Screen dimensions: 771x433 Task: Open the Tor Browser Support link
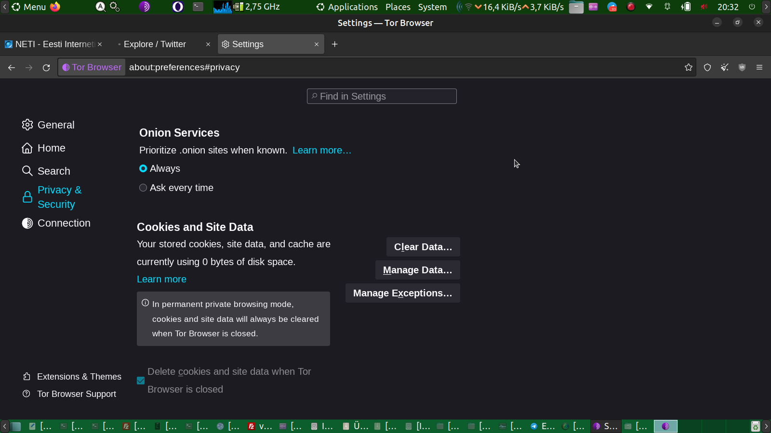[77, 394]
